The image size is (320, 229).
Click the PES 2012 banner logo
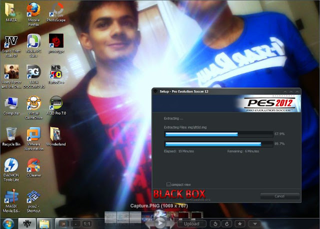(270, 104)
